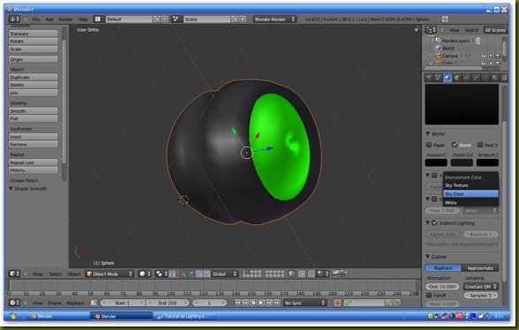Expand the Camera item in outliner
Viewport: 519px width, 330px height.
click(x=432, y=56)
